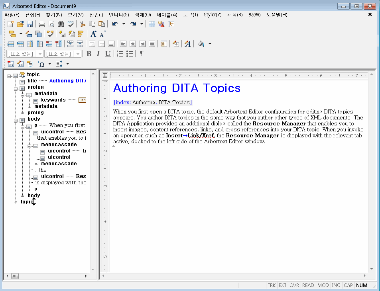Click the Authoring DITA Topics heading

[177, 88]
